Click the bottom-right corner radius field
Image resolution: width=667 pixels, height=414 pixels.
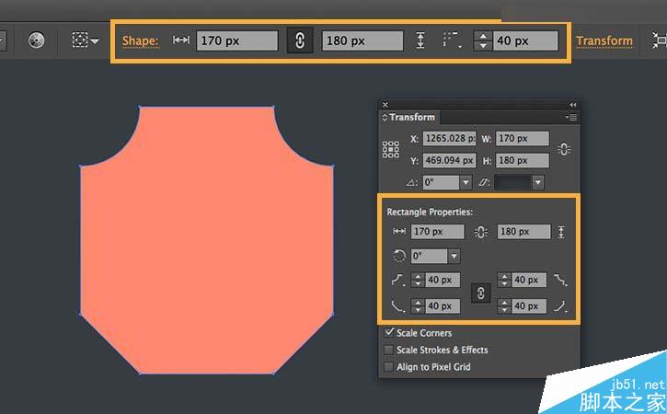[529, 306]
